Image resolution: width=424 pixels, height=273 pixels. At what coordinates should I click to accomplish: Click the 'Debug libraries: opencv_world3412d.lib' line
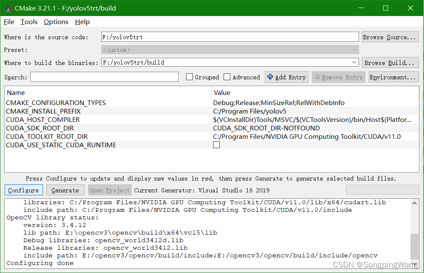[x=103, y=240]
